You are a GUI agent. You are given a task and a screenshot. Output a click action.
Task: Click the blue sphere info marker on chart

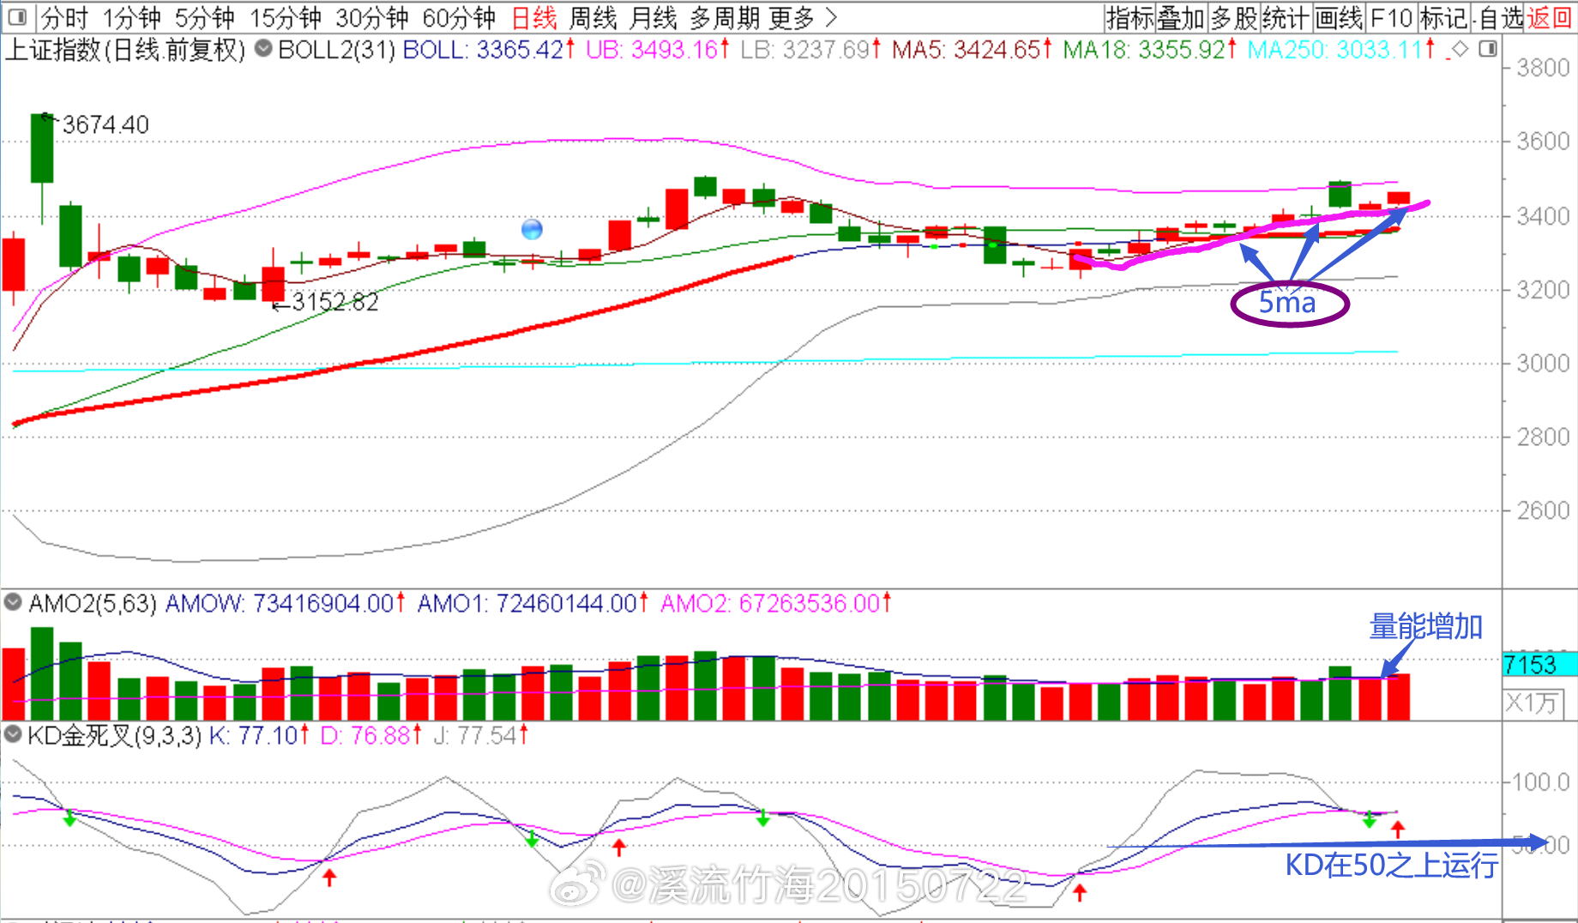pyautogui.click(x=532, y=229)
